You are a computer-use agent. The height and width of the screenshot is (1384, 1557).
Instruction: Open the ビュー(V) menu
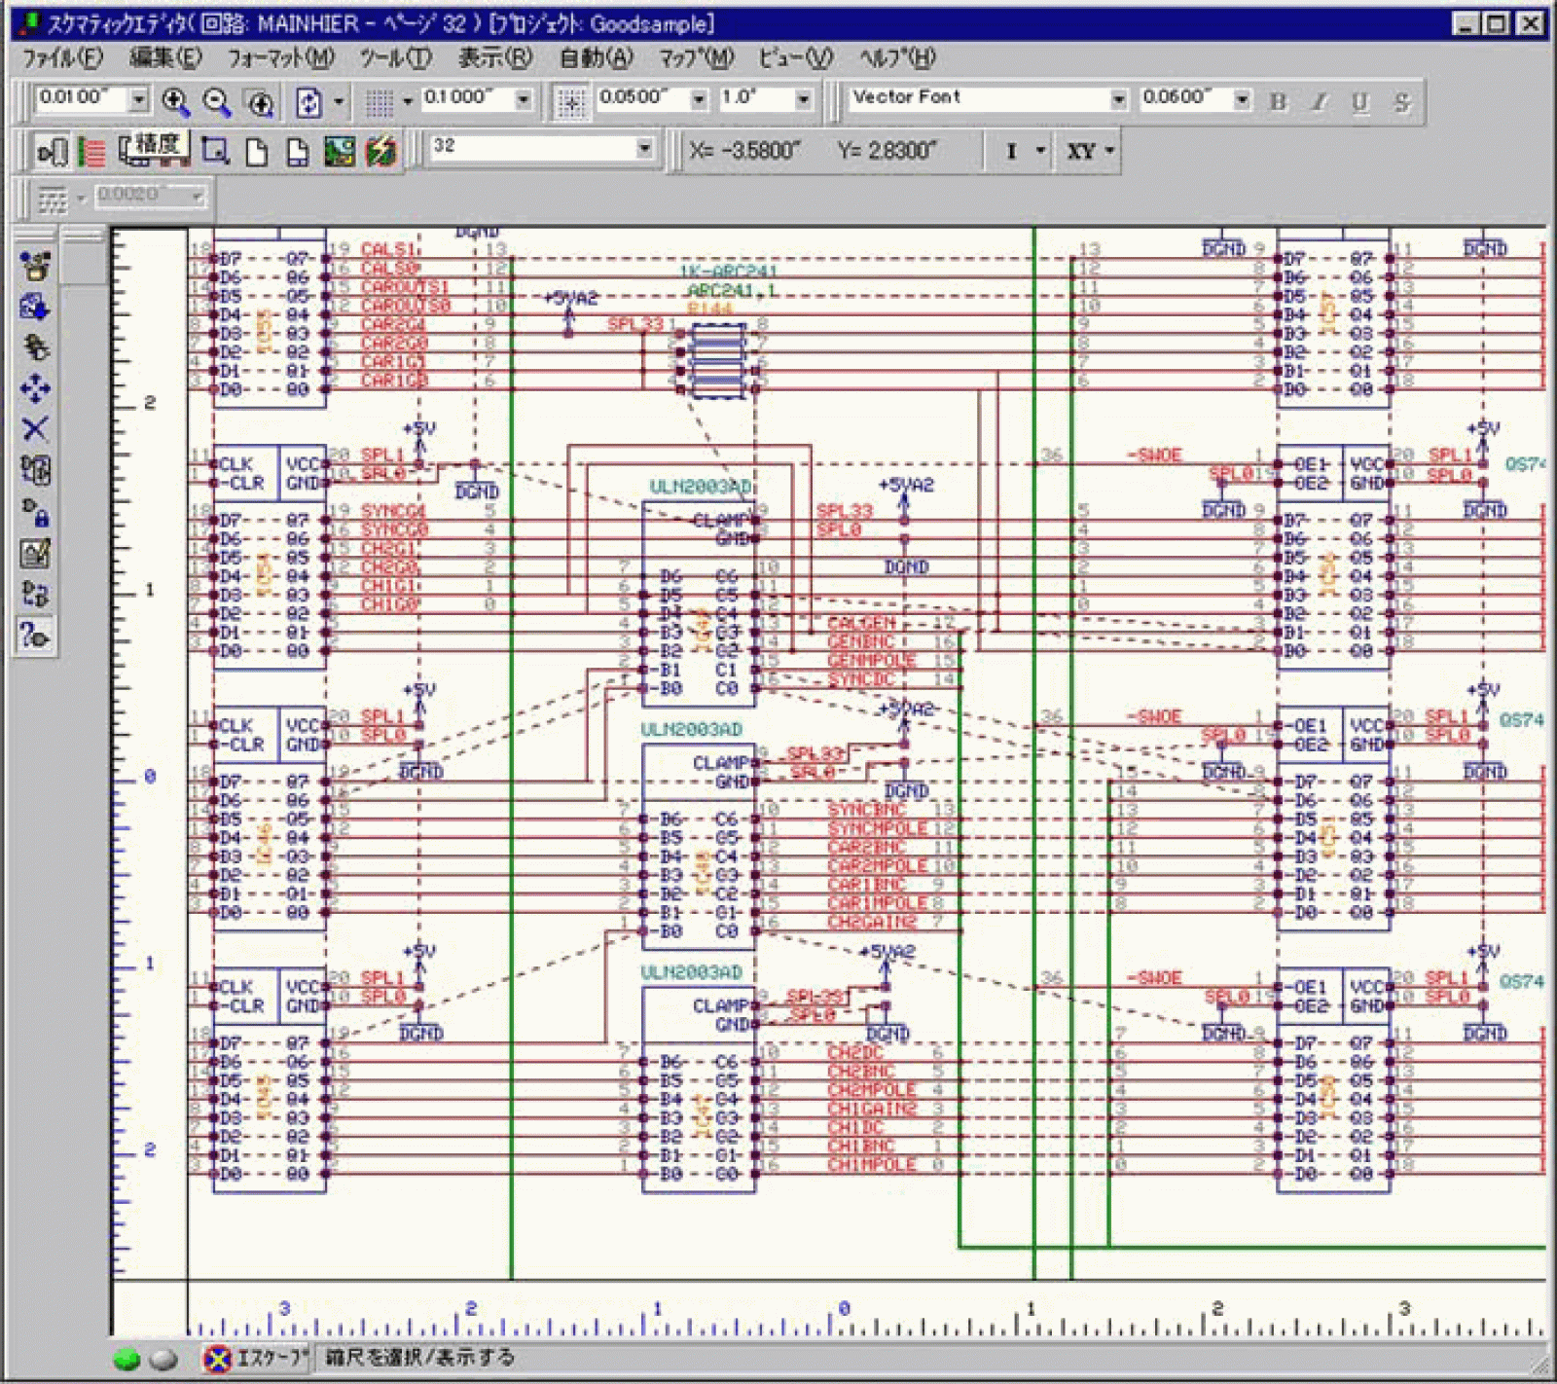[x=796, y=58]
